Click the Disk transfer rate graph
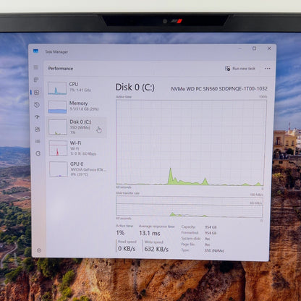The height and width of the screenshot is (301, 301). 190,206
